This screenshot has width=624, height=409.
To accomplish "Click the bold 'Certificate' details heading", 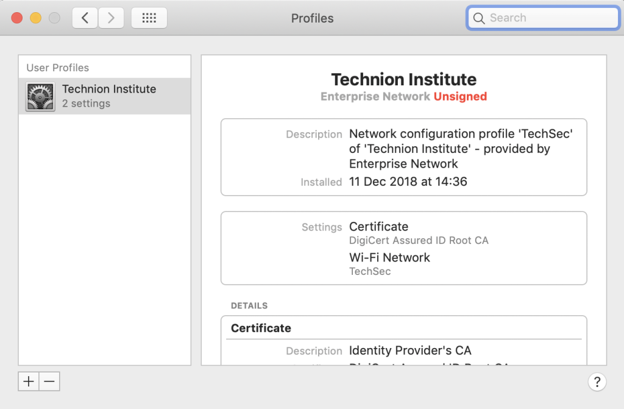I will (261, 328).
